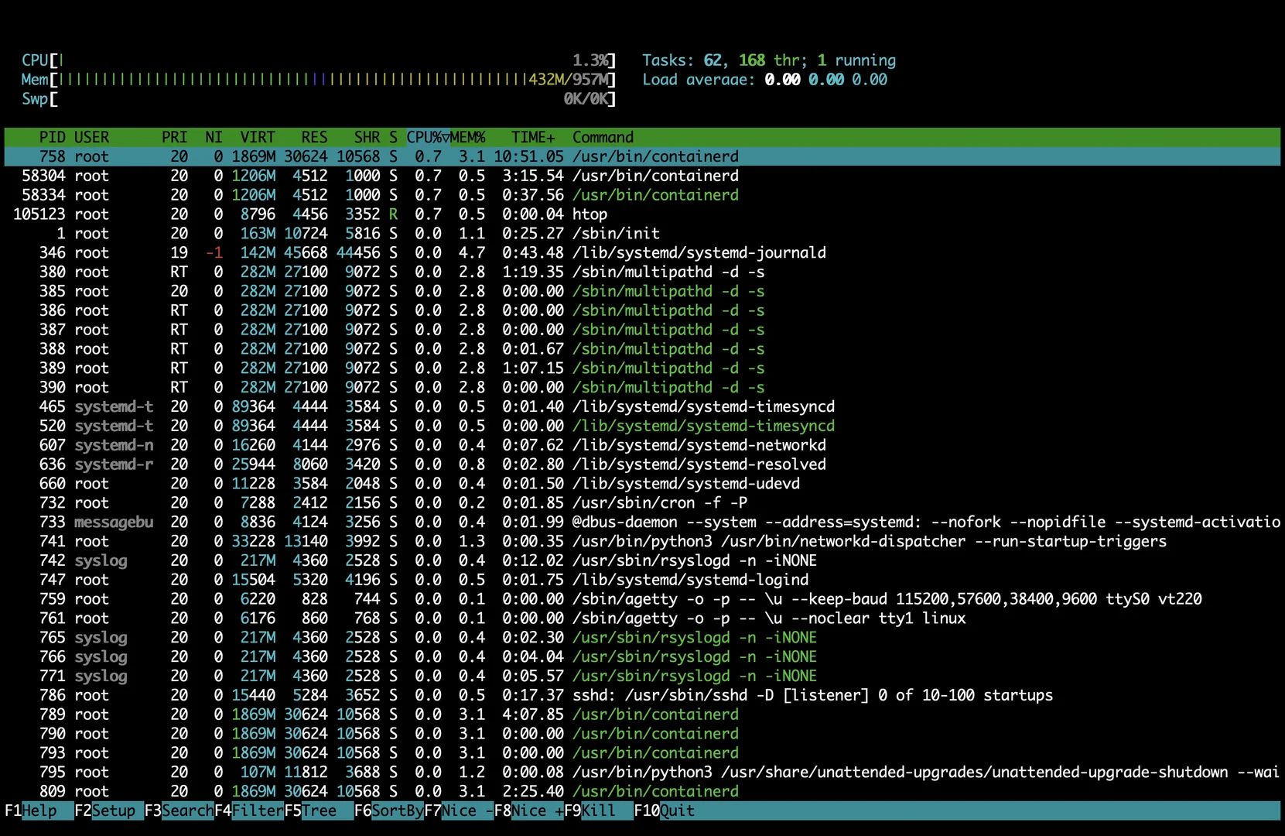This screenshot has height=836, width=1285.
Task: Click the Load average line
Action: pos(764,80)
